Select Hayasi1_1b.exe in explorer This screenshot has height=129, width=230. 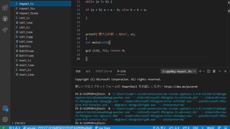[41, 13]
